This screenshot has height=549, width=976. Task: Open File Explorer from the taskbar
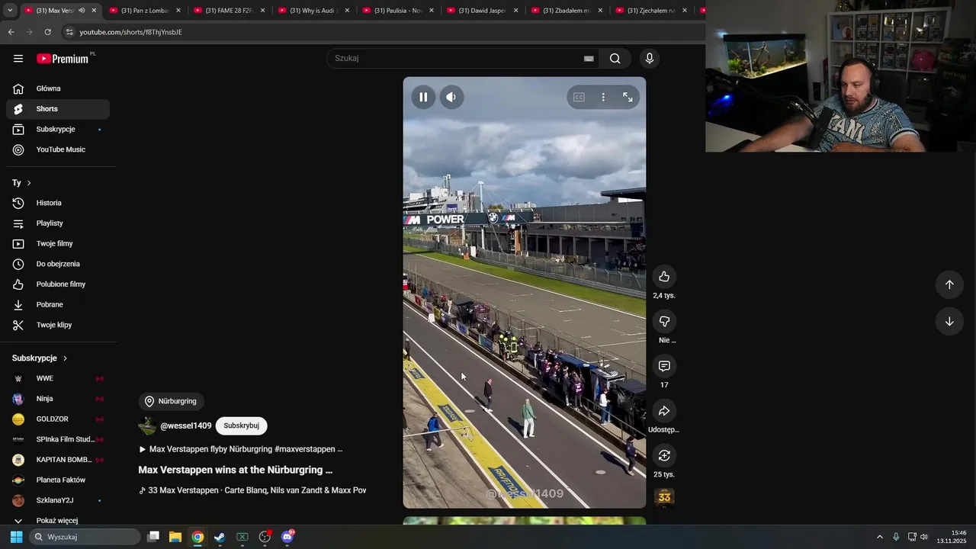pyautogui.click(x=175, y=537)
